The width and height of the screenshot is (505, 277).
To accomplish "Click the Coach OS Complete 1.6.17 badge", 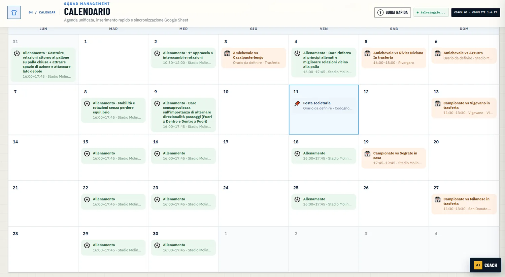I will tap(475, 12).
